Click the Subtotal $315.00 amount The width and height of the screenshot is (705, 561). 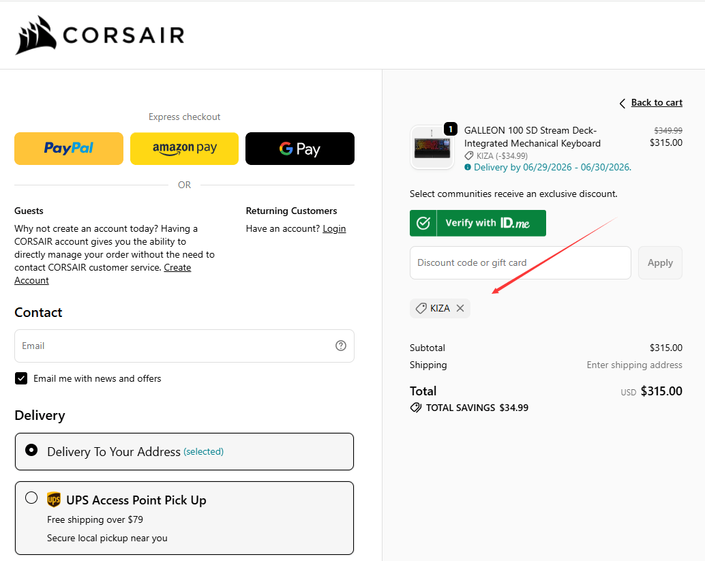[x=666, y=348]
